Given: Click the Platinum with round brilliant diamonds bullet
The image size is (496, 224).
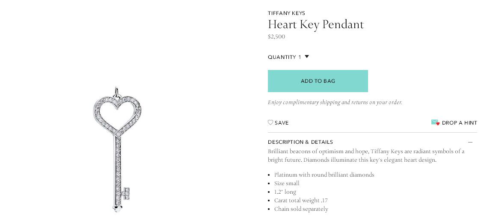Looking at the screenshot, I should [324, 175].
